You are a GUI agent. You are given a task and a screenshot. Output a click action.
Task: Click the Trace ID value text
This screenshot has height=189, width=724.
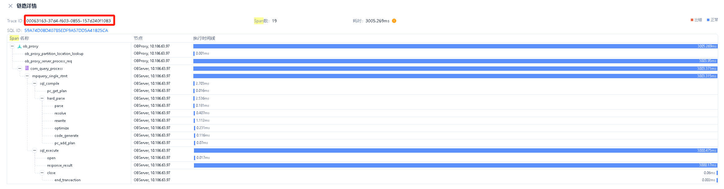(x=69, y=21)
